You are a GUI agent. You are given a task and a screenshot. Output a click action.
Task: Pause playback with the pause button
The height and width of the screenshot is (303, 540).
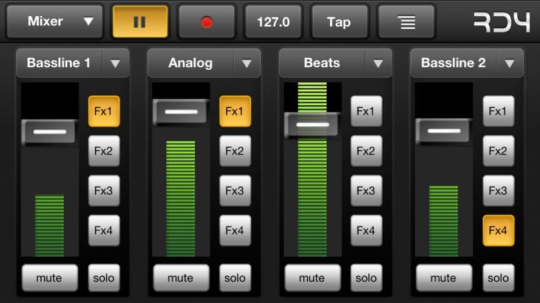coord(140,22)
